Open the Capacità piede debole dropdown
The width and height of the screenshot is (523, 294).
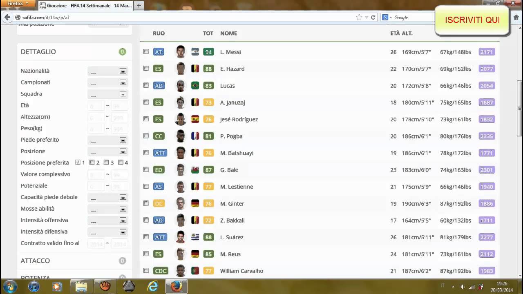[107, 198]
